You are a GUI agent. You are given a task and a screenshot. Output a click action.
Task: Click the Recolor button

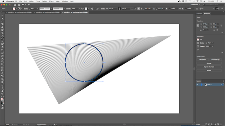(x=209, y=71)
